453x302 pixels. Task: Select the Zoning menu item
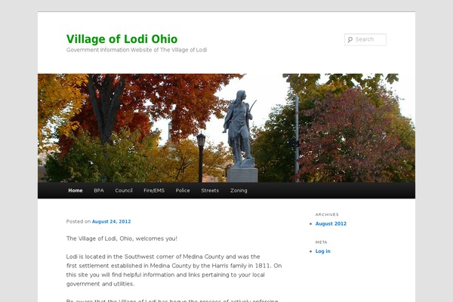[x=239, y=190]
